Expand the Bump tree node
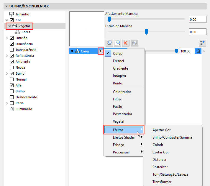Image resolution: width=210 pixels, height=186 pixels. click(7, 73)
